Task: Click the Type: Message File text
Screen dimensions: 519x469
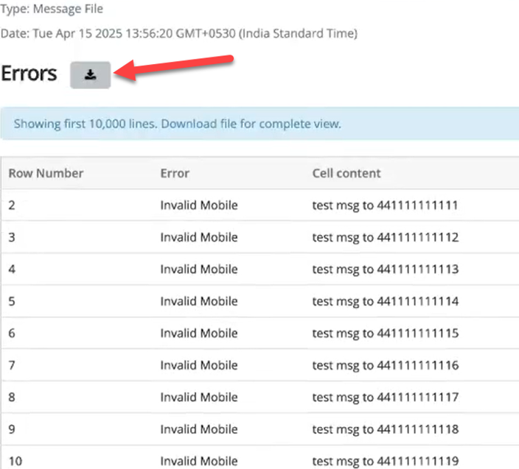Action: click(52, 10)
